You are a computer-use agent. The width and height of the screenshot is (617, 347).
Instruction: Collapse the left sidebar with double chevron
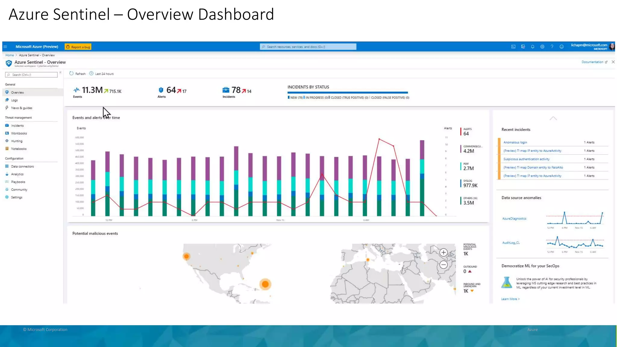[x=61, y=73]
